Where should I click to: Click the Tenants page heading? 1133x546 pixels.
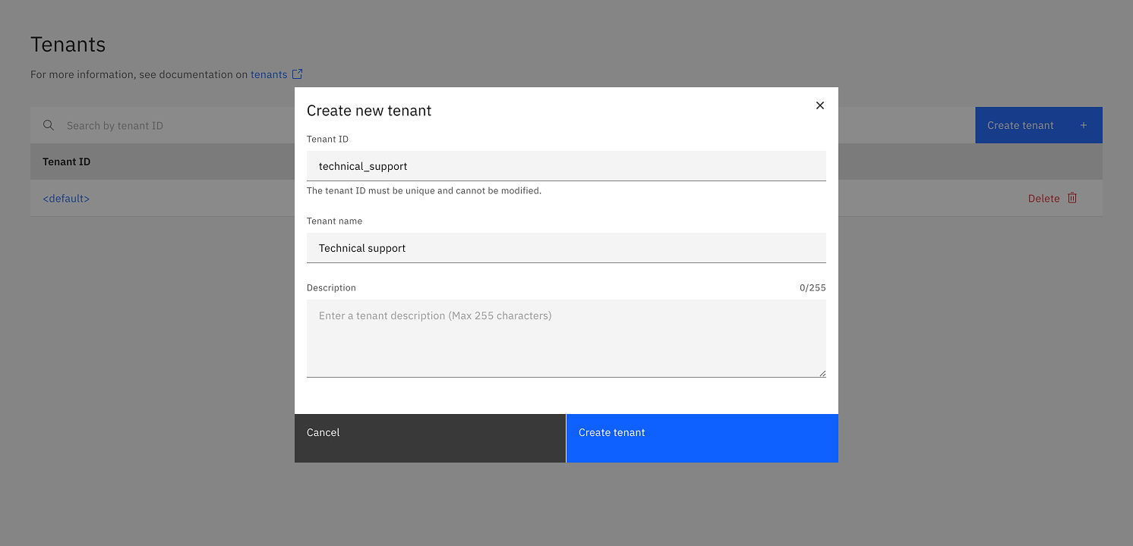click(68, 45)
